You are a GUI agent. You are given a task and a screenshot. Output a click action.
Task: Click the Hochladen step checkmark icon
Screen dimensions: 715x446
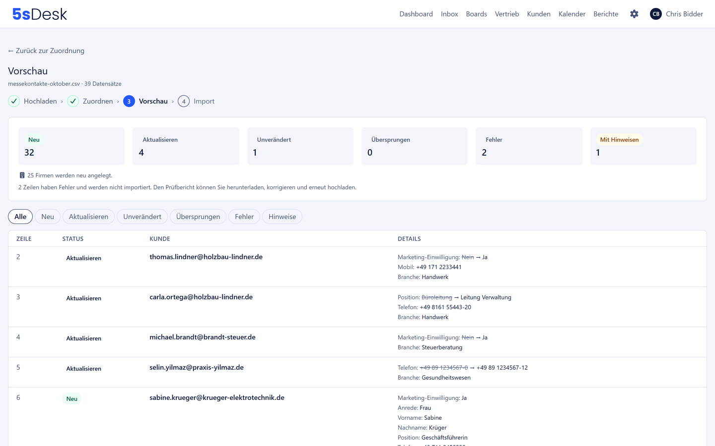coord(14,101)
